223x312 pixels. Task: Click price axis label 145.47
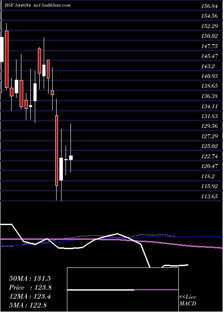point(210,56)
